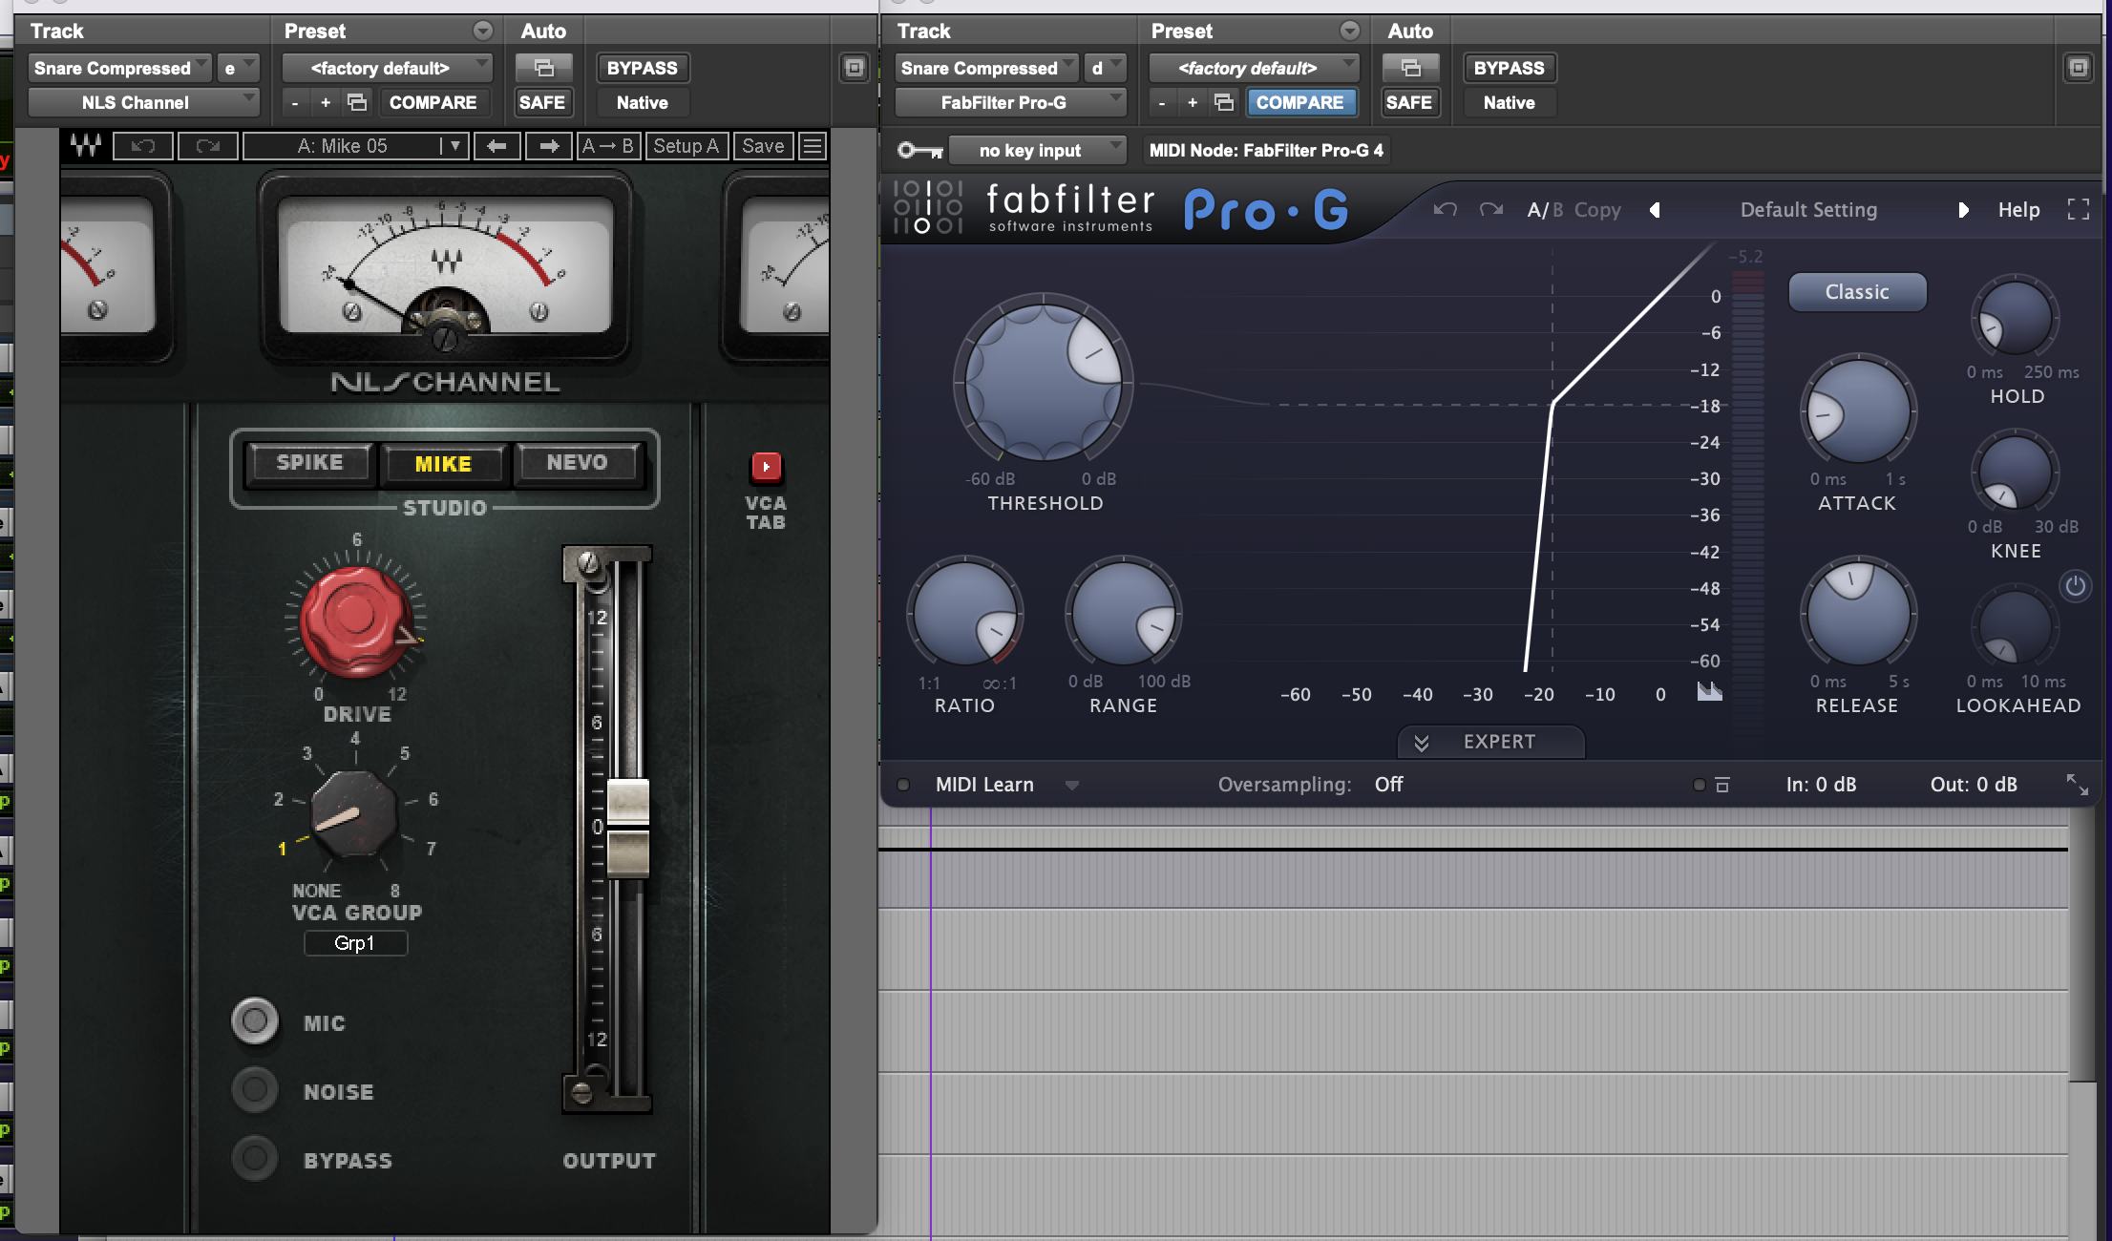Load next preset with right arrow in NLS
Viewport: 2112px width, 1241px height.
[549, 146]
